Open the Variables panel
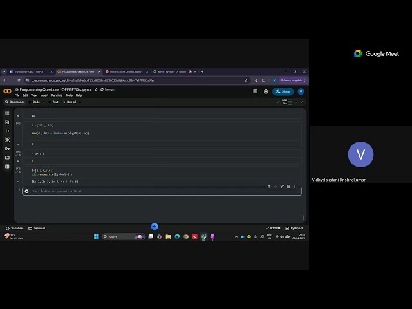Image resolution: width=412 pixels, height=309 pixels. tap(15, 228)
